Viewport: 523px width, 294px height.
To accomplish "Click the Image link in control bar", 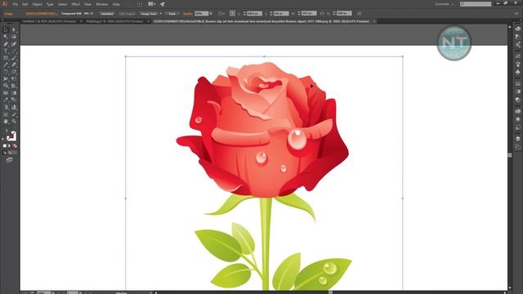I will [x=8, y=14].
